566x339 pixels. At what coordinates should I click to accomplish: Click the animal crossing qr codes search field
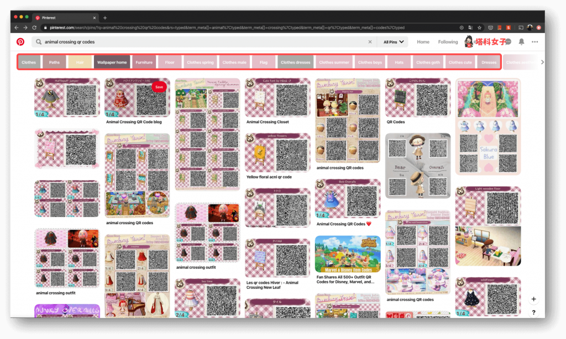click(x=199, y=42)
